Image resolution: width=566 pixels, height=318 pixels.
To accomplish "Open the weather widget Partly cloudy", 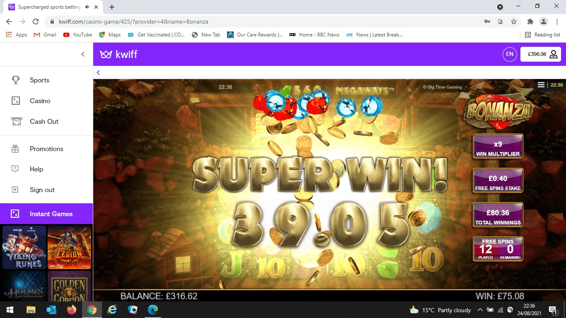I will (x=440, y=310).
